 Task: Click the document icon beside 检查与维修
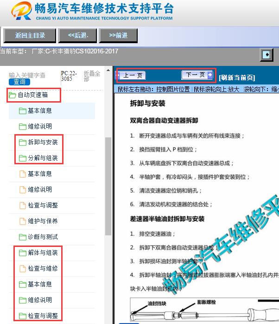pyautogui.click(x=23, y=268)
